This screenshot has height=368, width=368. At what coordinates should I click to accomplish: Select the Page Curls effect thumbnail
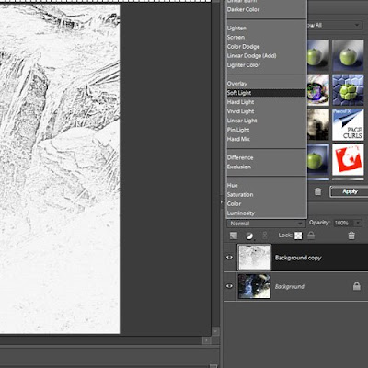coord(348,125)
